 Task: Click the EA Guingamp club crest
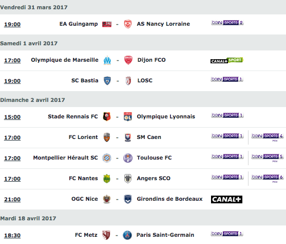(x=107, y=24)
